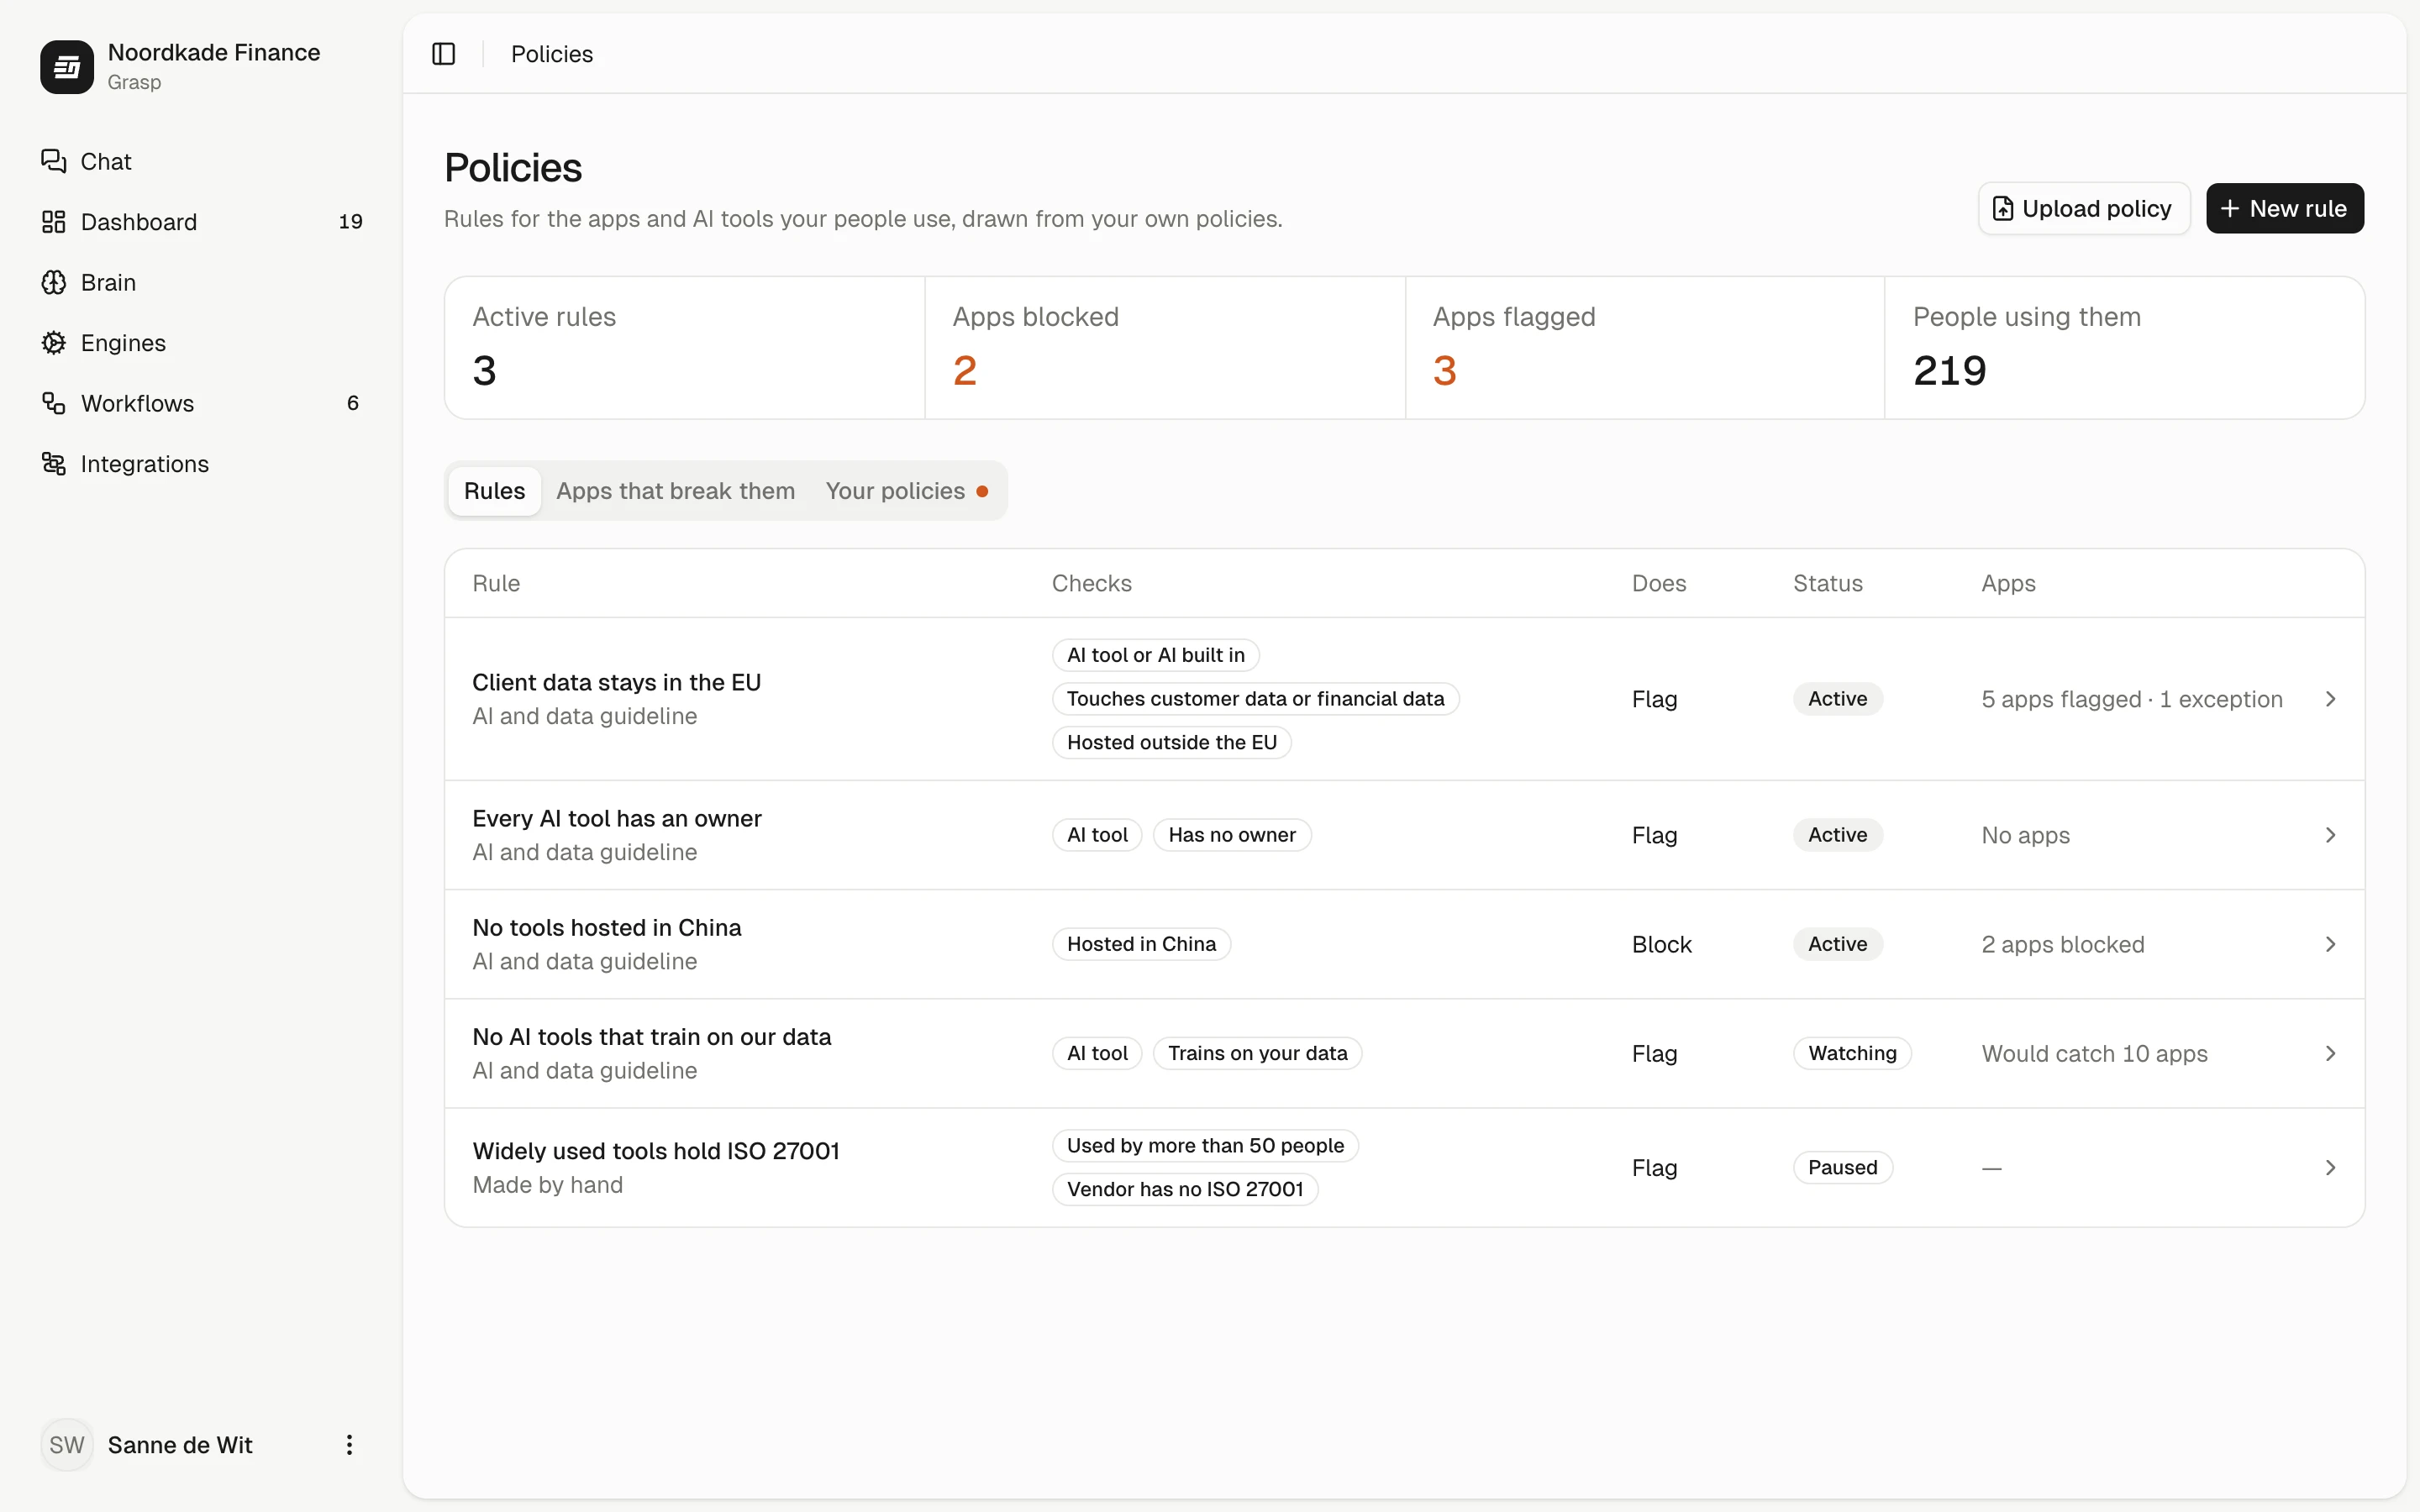Expand the Widely used tools ISO 27001 chevron
The width and height of the screenshot is (2420, 1512).
(2330, 1168)
